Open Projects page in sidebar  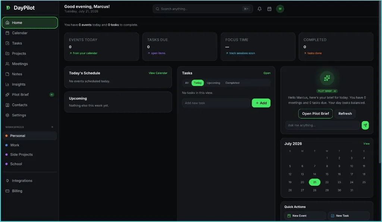pos(30,53)
